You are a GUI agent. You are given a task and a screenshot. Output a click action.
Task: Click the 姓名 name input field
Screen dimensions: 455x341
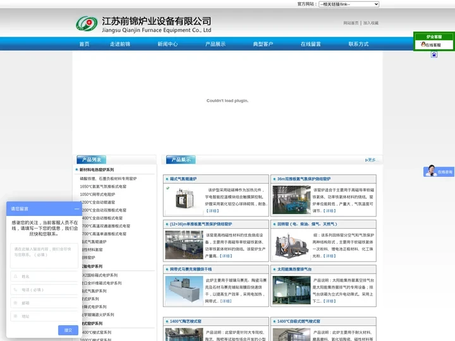pos(44,277)
